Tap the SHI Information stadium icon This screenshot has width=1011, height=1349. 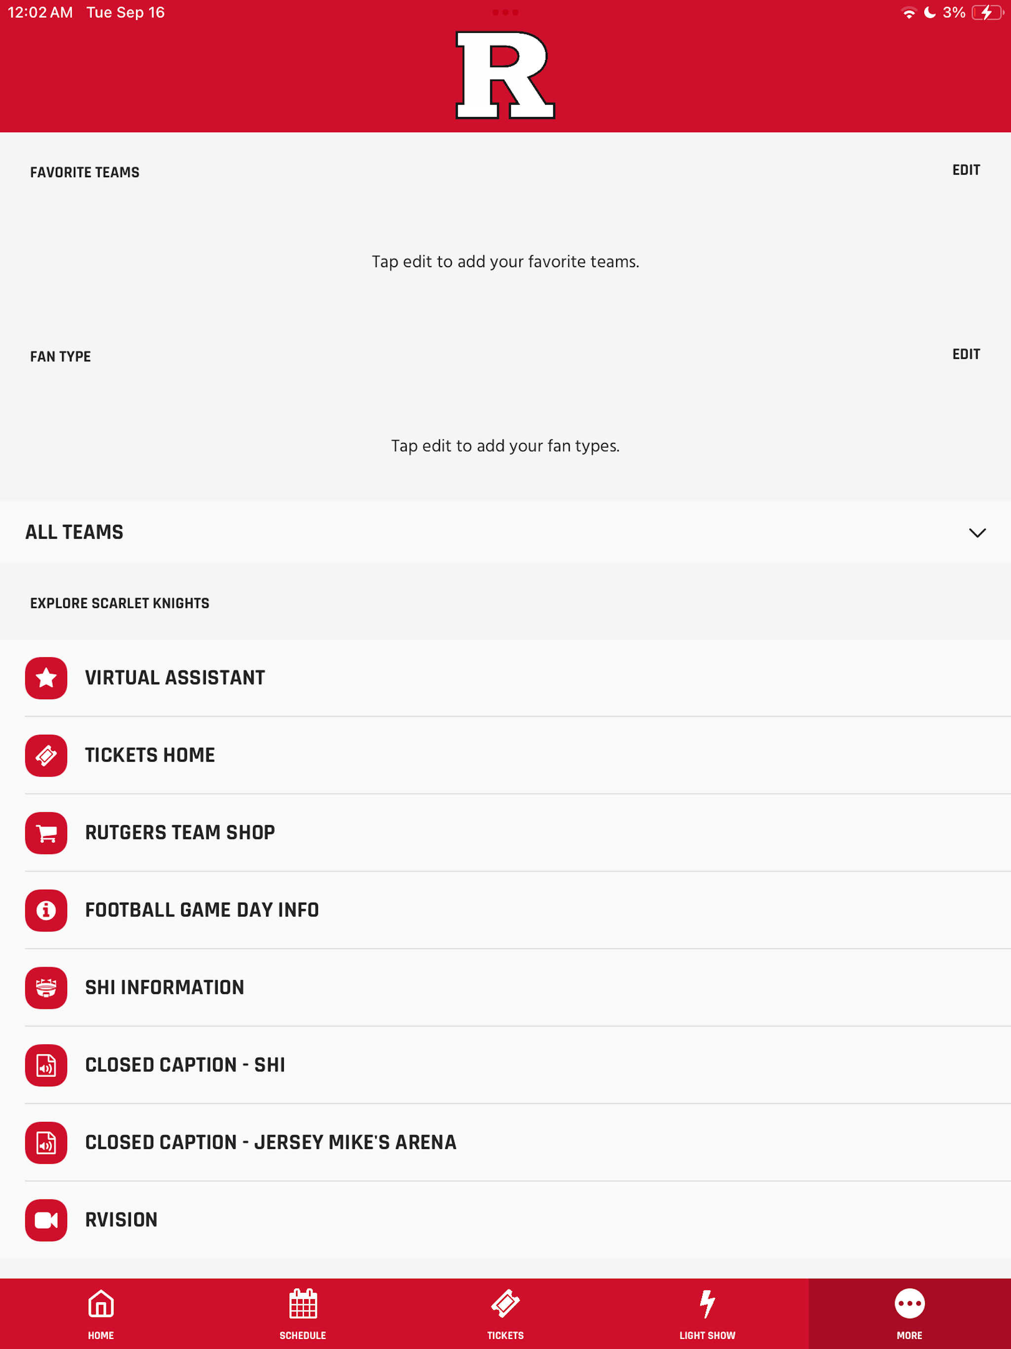coord(46,988)
